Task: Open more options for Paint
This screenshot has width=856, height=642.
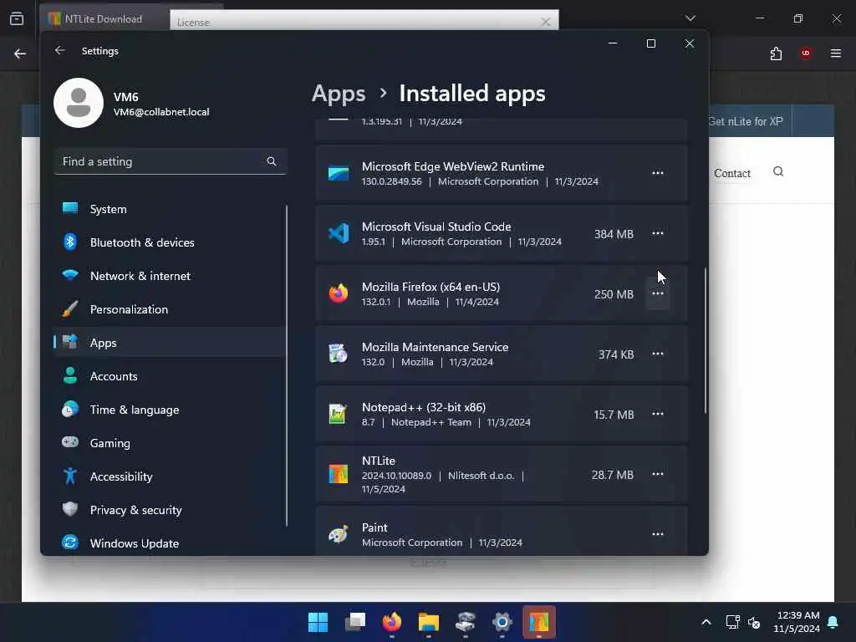Action: (x=658, y=534)
